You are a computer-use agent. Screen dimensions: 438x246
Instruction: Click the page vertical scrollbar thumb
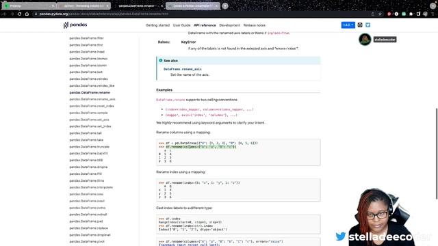[437, 153]
